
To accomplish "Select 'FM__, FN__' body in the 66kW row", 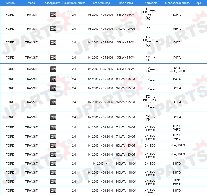I will pos(150,70).
